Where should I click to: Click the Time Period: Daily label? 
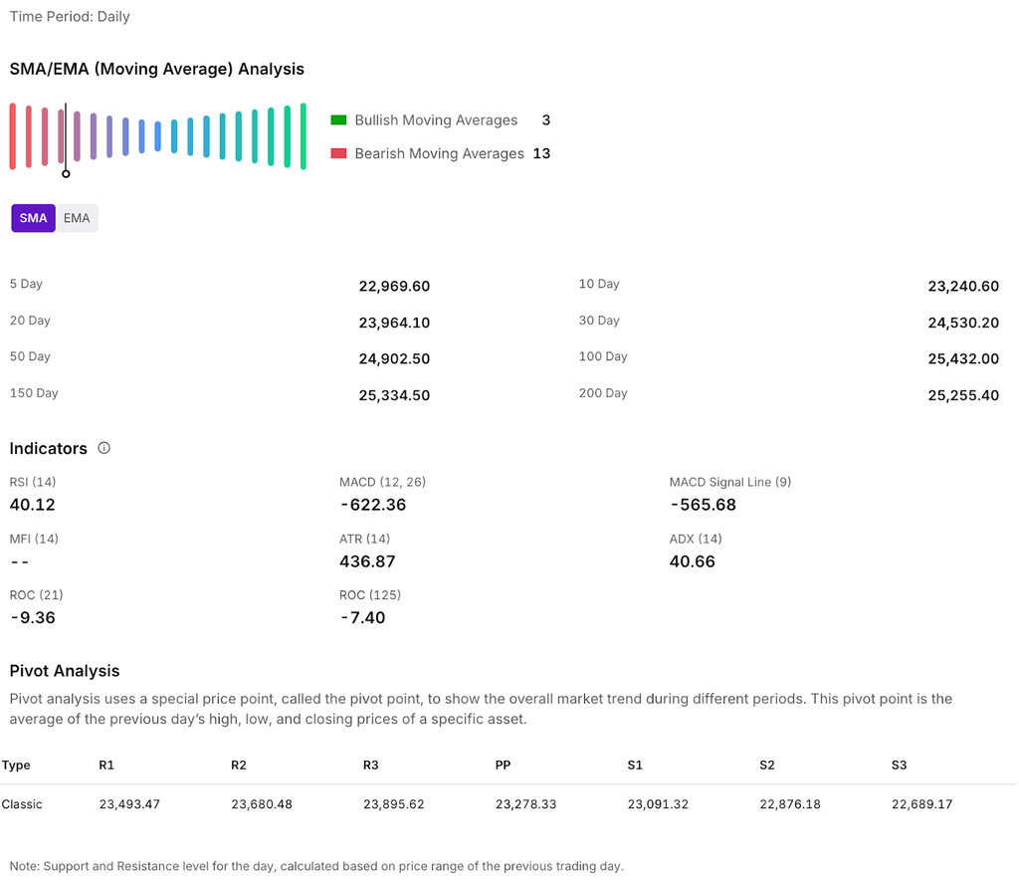(70, 17)
